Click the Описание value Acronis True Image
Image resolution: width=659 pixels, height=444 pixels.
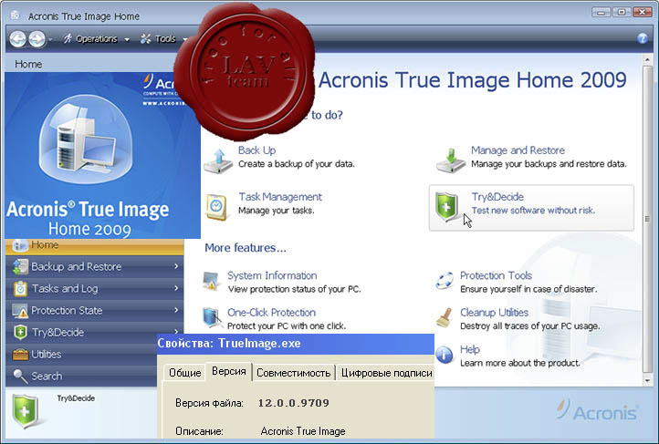point(303,431)
